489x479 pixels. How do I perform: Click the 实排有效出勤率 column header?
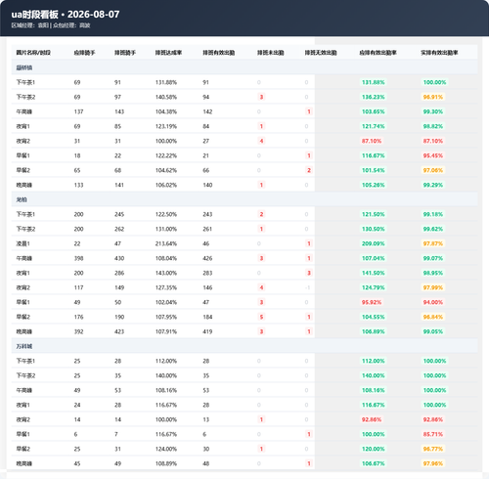point(439,53)
